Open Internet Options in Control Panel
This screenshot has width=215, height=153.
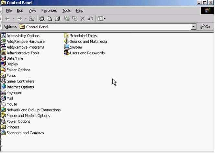point(20,87)
